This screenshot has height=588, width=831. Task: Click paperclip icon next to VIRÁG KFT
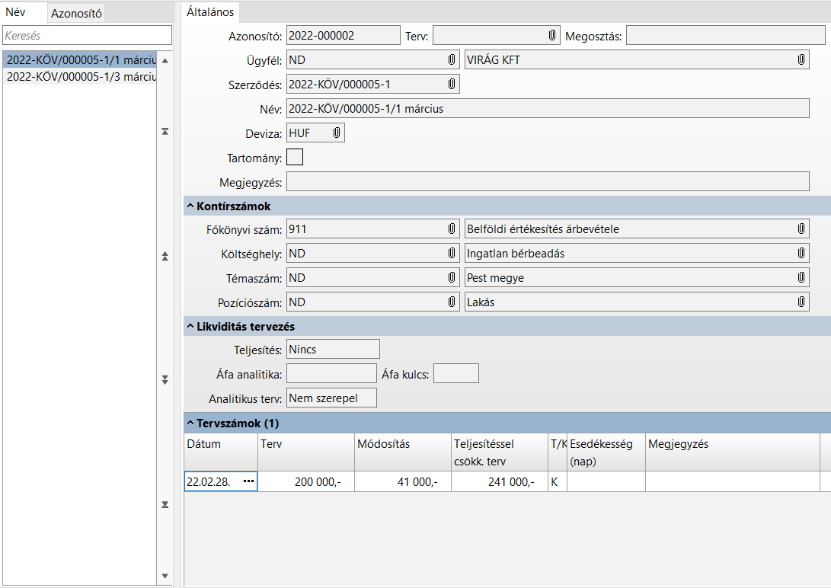(x=801, y=59)
